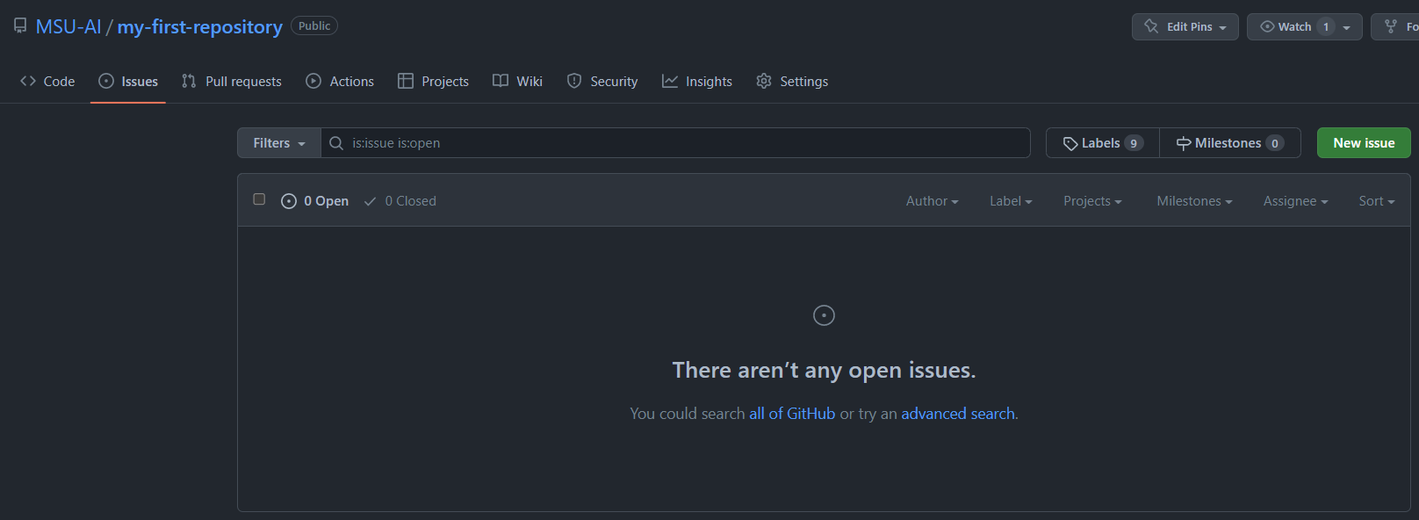1419x520 pixels.
Task: Click the Public visibility badge
Action: pos(314,26)
